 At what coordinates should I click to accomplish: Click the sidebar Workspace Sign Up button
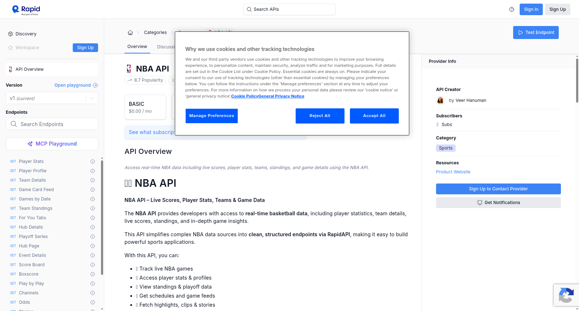coord(85,48)
